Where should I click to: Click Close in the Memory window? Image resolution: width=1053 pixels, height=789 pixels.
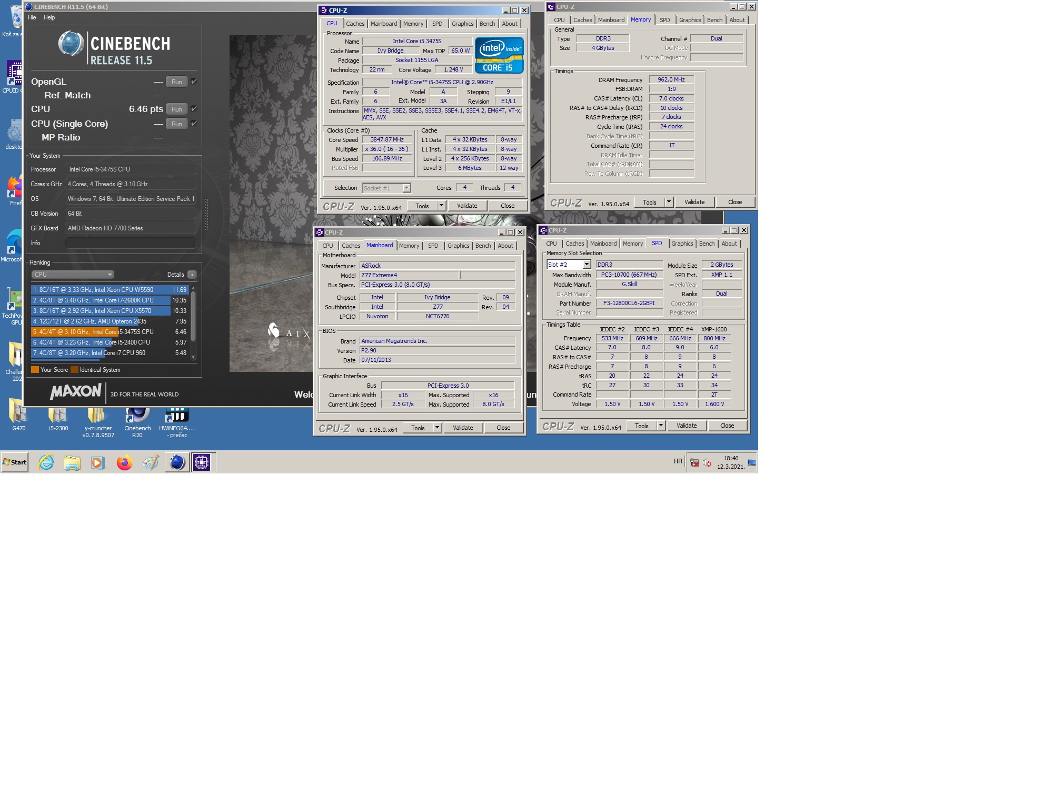pos(735,202)
